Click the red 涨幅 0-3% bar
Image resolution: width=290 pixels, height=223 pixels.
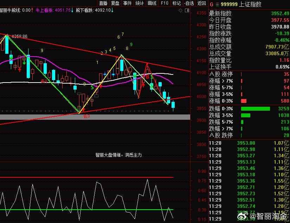point(244,101)
